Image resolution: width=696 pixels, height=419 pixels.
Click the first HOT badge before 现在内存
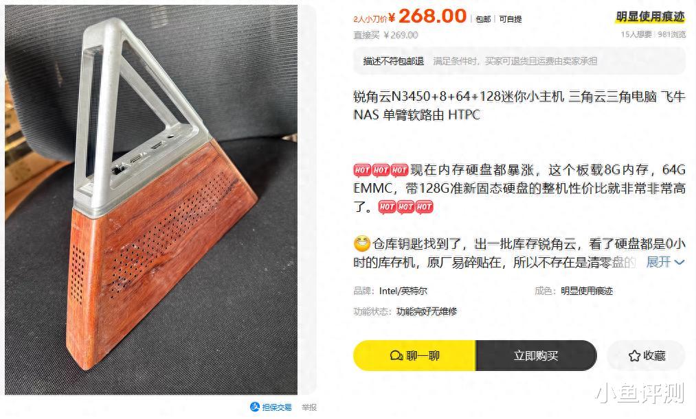point(362,170)
